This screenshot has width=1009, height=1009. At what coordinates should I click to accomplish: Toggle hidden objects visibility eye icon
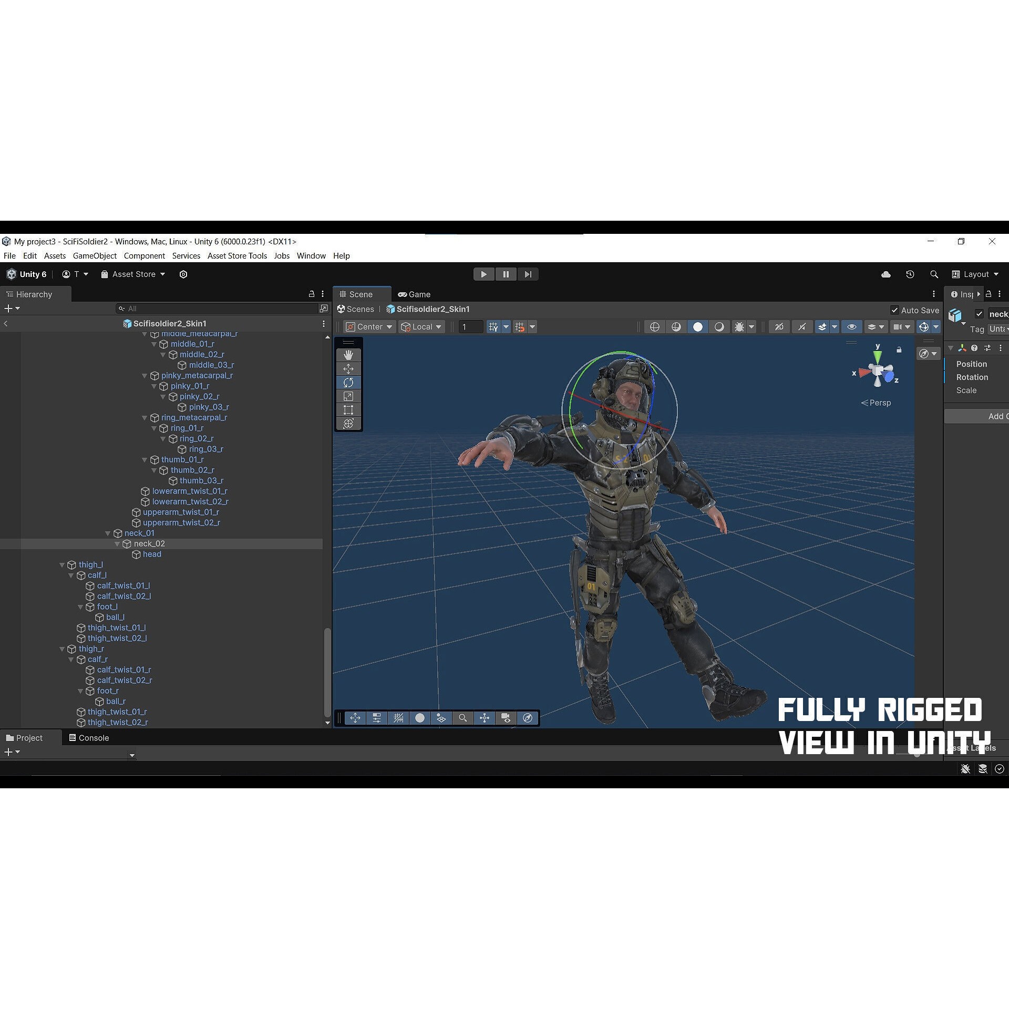[x=852, y=327]
